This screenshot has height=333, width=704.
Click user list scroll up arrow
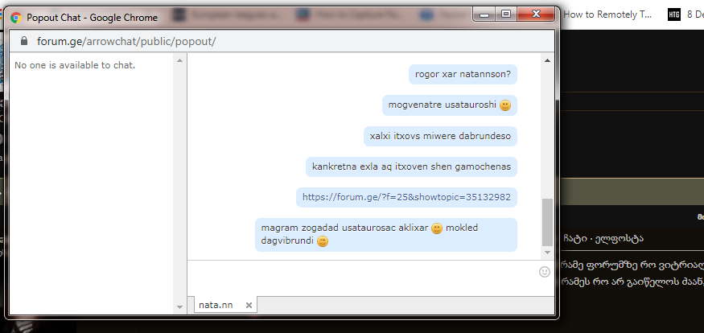pos(179,60)
